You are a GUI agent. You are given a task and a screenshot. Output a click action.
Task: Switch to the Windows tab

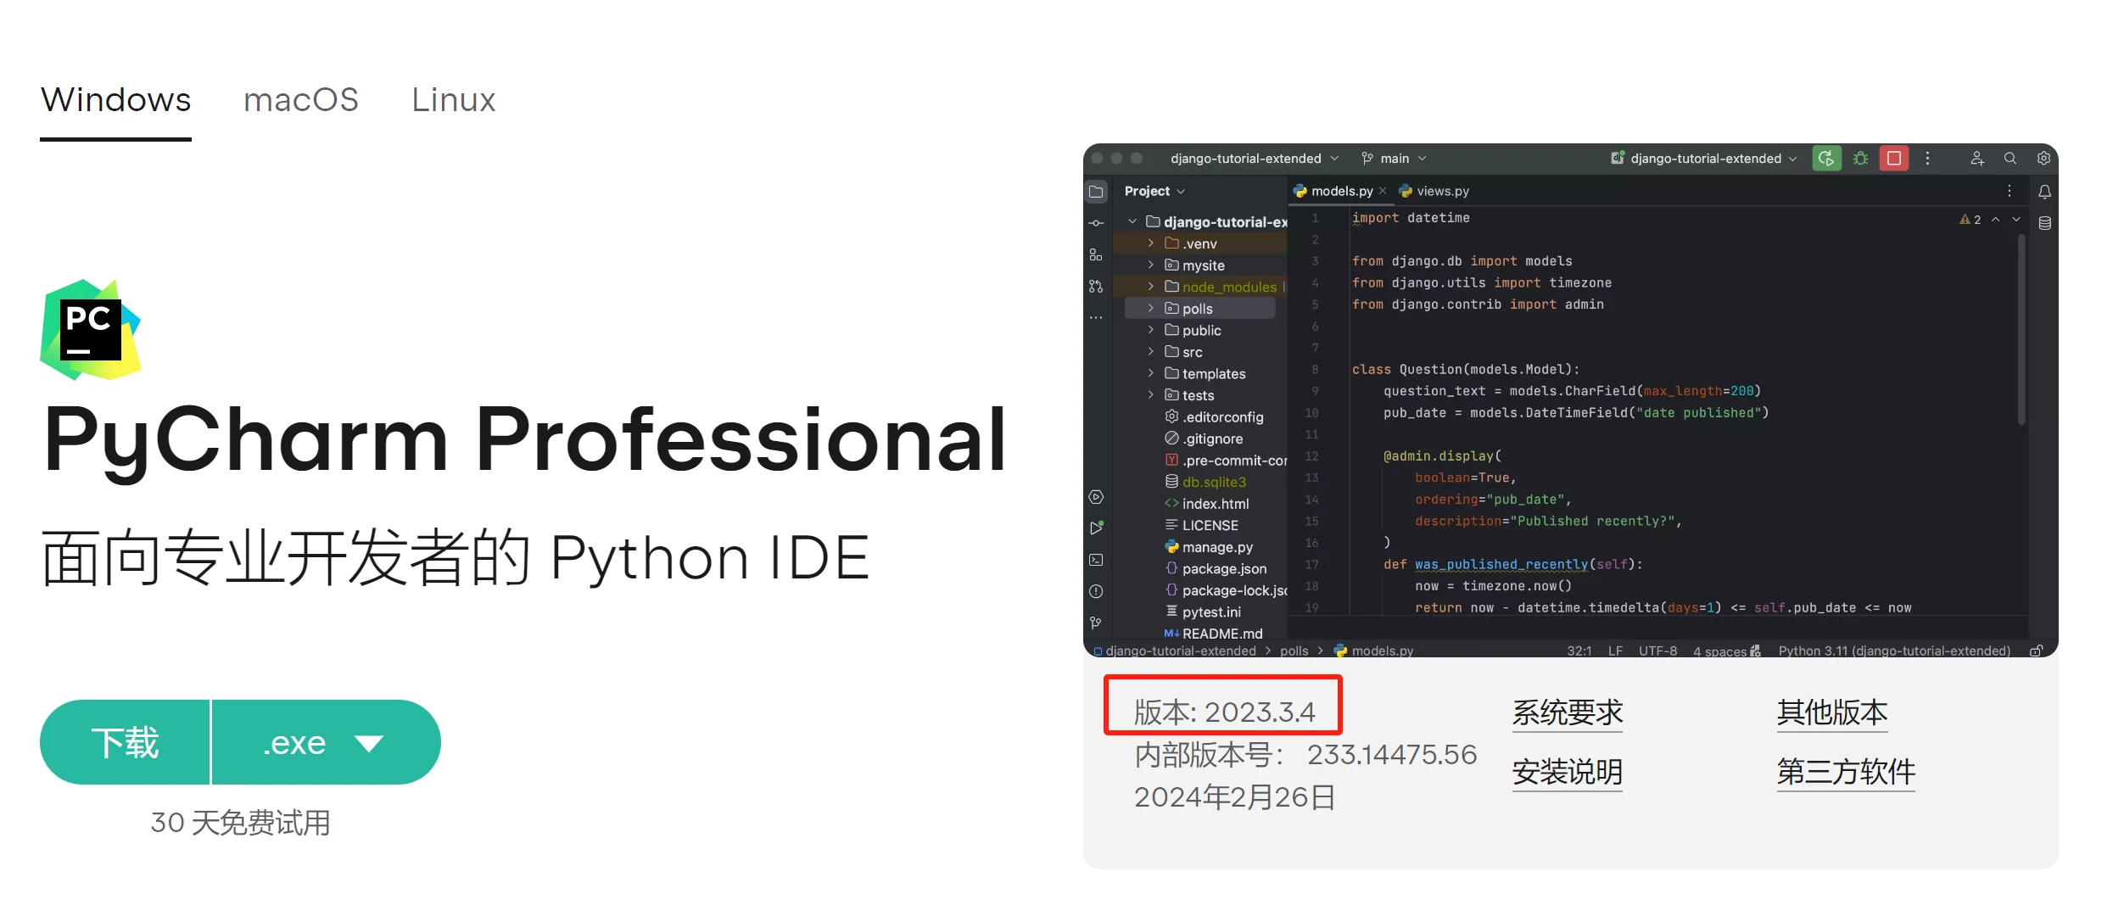[115, 101]
